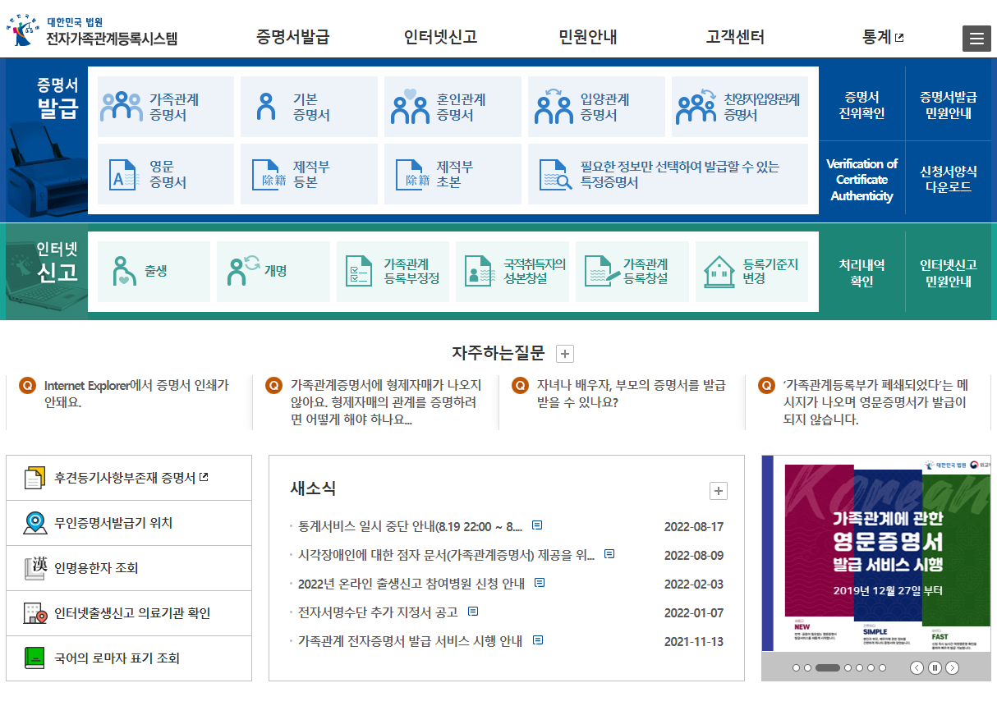
Task: Open Verification of Certificate Authenticity
Action: point(861,180)
